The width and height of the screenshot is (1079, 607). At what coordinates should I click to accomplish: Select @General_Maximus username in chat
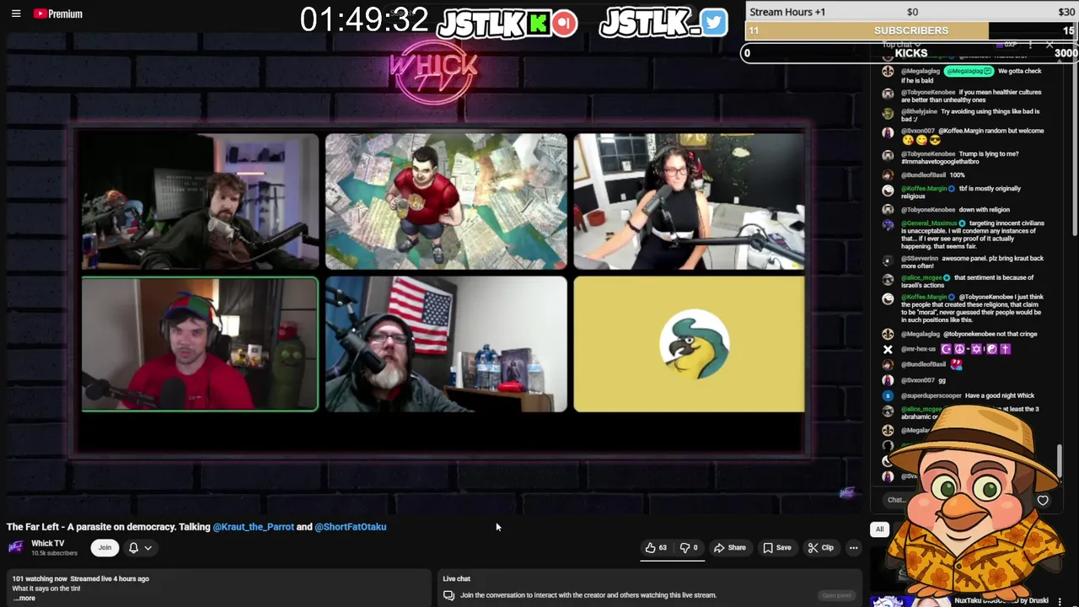click(x=930, y=223)
